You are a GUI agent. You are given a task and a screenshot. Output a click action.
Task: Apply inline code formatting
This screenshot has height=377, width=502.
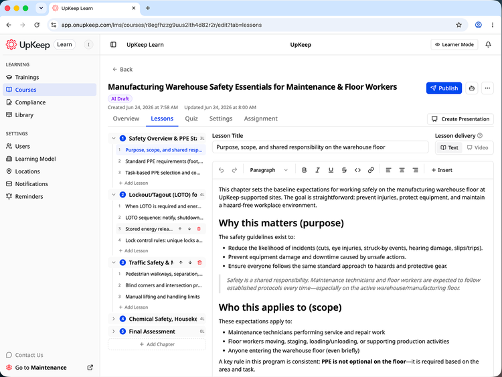tap(357, 170)
